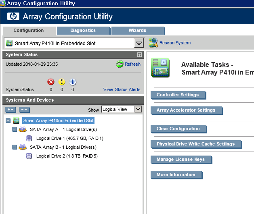Image resolution: width=254 pixels, height=214 pixels.
Task: Select Logical Drive 2 (1.8 TB, RAID 5)
Action: tap(67, 156)
